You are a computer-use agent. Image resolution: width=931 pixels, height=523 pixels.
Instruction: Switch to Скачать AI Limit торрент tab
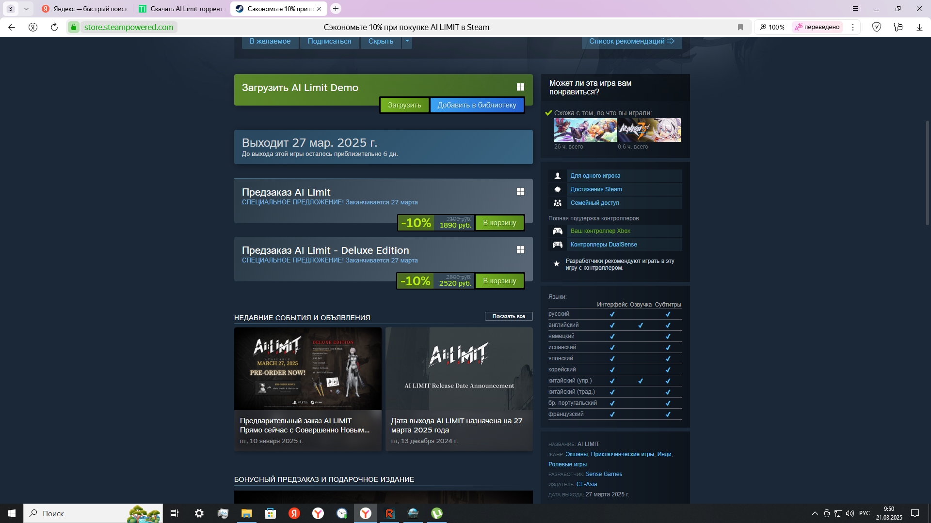click(x=181, y=9)
